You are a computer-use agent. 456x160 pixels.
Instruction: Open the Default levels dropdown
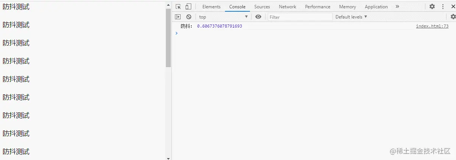coord(351,17)
